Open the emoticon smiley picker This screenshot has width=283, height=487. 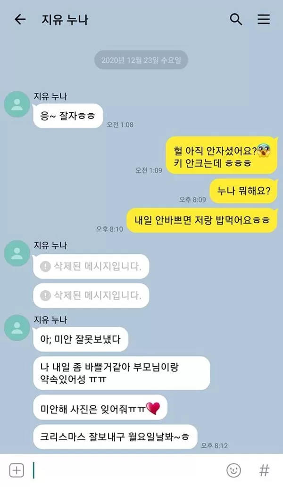233,470
